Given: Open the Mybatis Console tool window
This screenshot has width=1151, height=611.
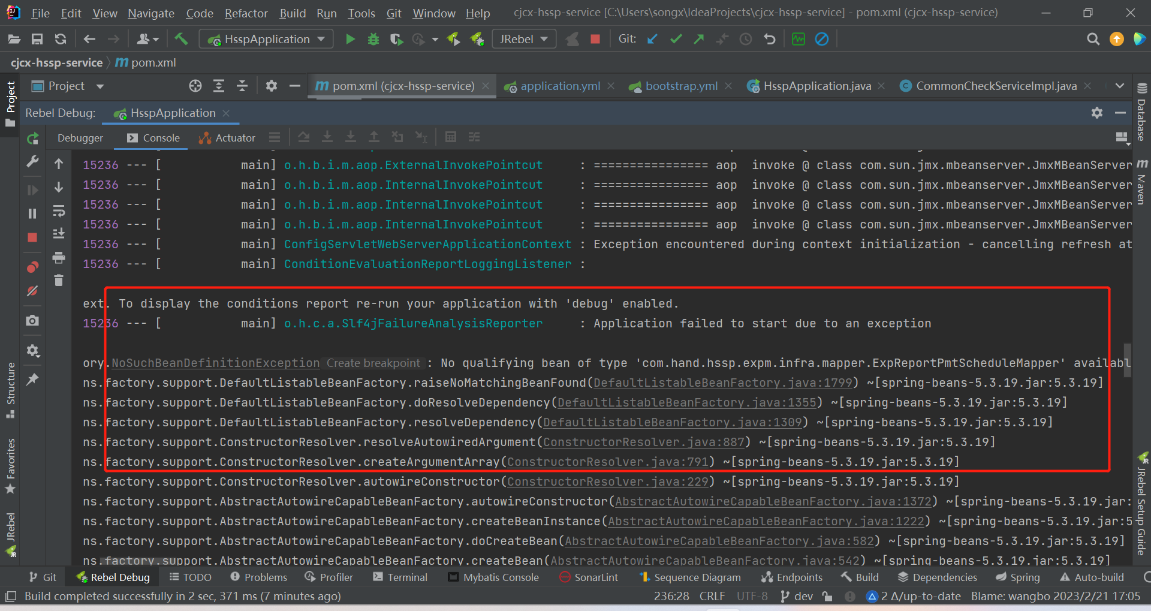Looking at the screenshot, I should (x=493, y=577).
